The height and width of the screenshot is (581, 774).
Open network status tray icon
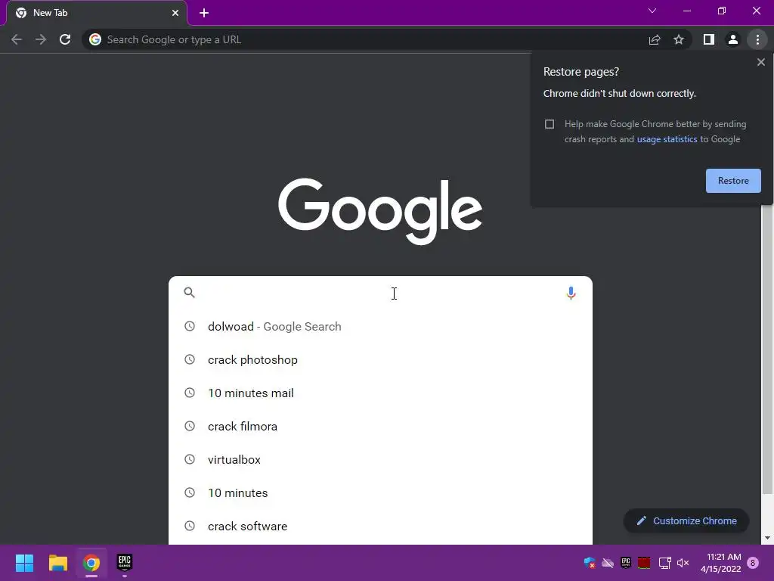[664, 563]
